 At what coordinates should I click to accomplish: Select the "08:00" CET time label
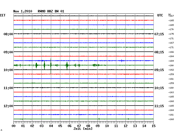tap(8, 34)
